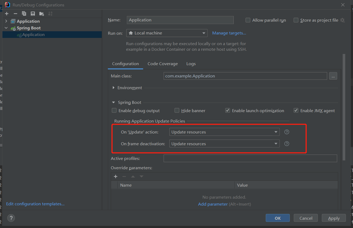Click the Apply button
The height and width of the screenshot is (228, 353).
pyautogui.click(x=334, y=218)
